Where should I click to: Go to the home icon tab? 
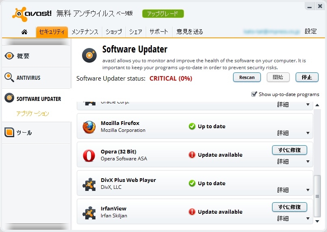click(24, 32)
